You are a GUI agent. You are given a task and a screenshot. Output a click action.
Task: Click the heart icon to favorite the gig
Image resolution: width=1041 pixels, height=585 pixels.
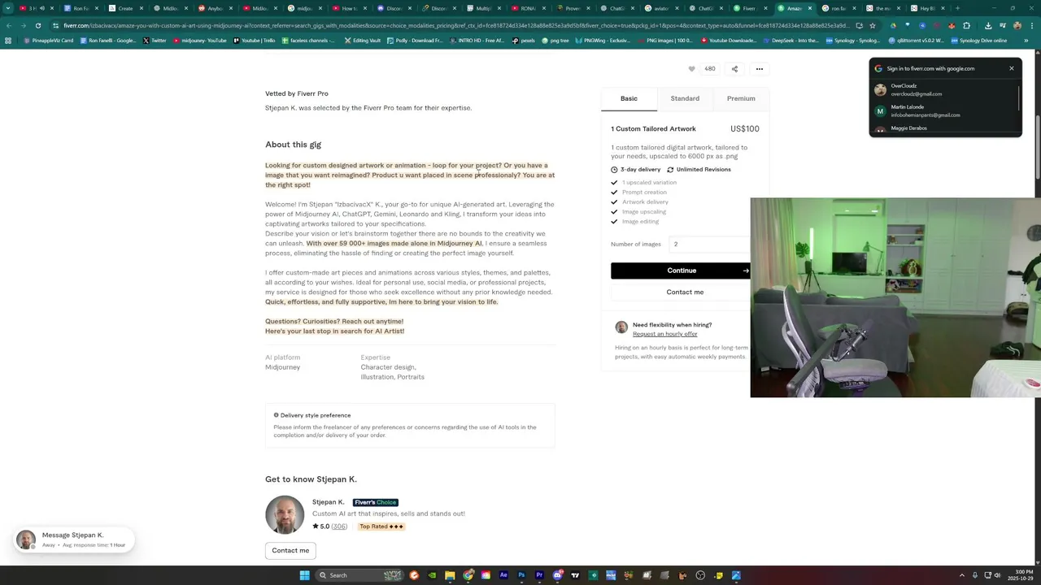tap(691, 69)
